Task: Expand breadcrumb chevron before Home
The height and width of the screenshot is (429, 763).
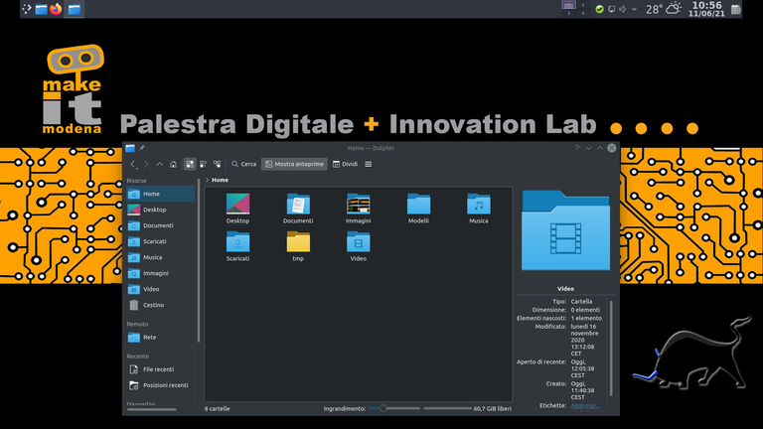Action: [207, 180]
